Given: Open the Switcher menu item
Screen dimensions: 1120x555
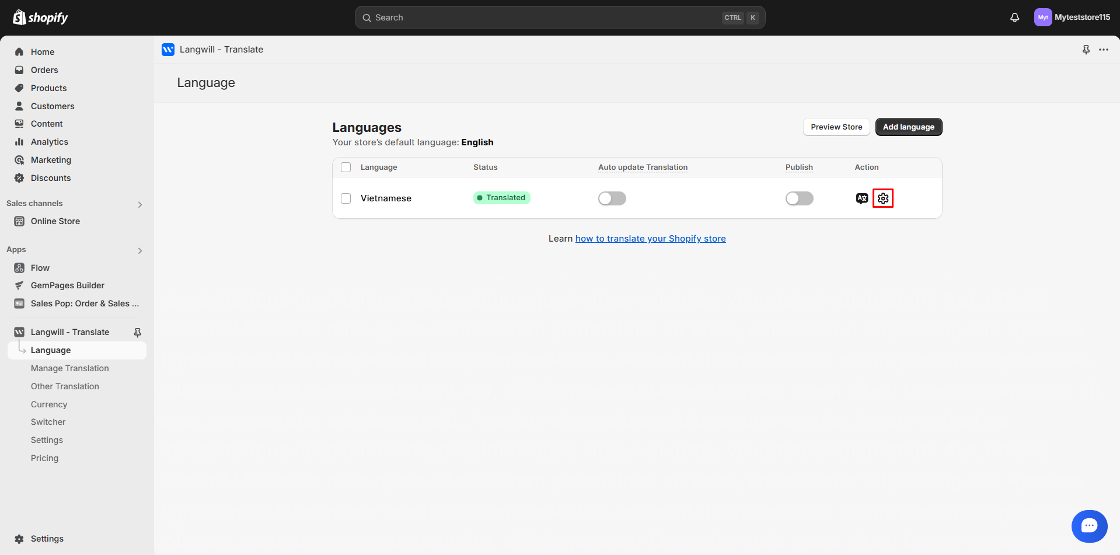Looking at the screenshot, I should [x=48, y=422].
